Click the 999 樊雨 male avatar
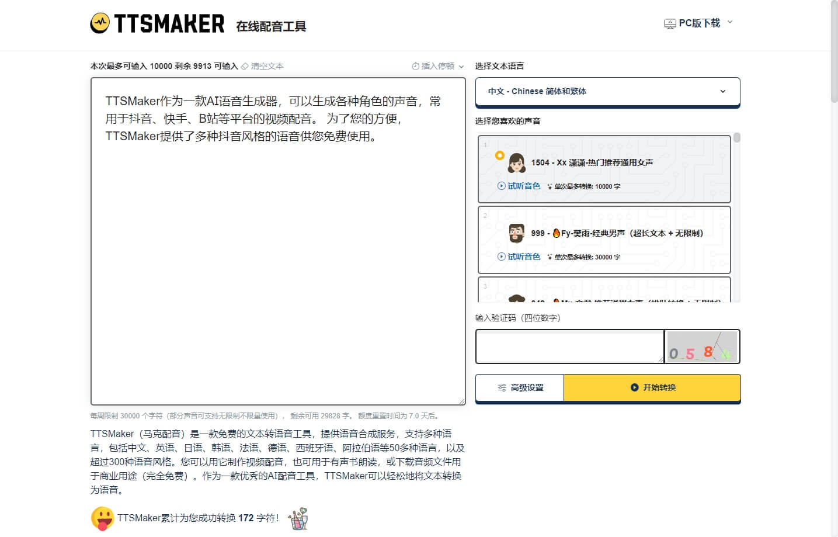This screenshot has height=537, width=838. 516,233
